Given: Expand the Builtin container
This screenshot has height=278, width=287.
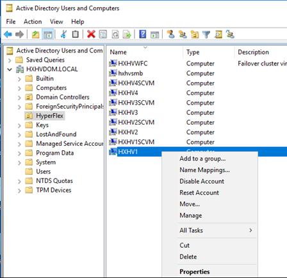Looking at the screenshot, I should pyautogui.click(x=19, y=79).
